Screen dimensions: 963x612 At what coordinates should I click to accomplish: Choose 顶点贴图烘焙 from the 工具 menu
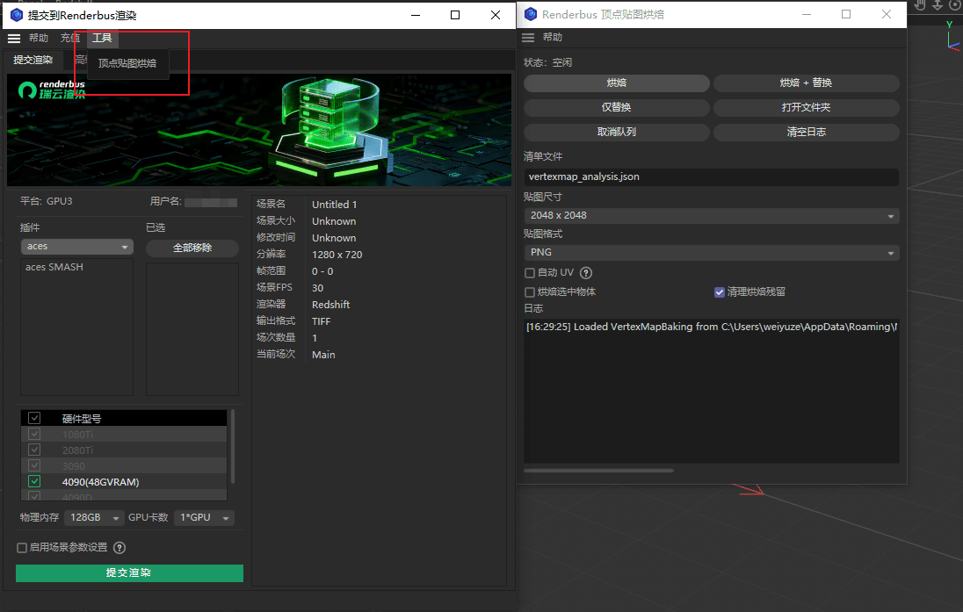point(127,63)
